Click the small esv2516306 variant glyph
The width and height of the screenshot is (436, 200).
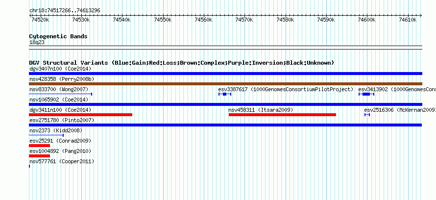[367, 115]
